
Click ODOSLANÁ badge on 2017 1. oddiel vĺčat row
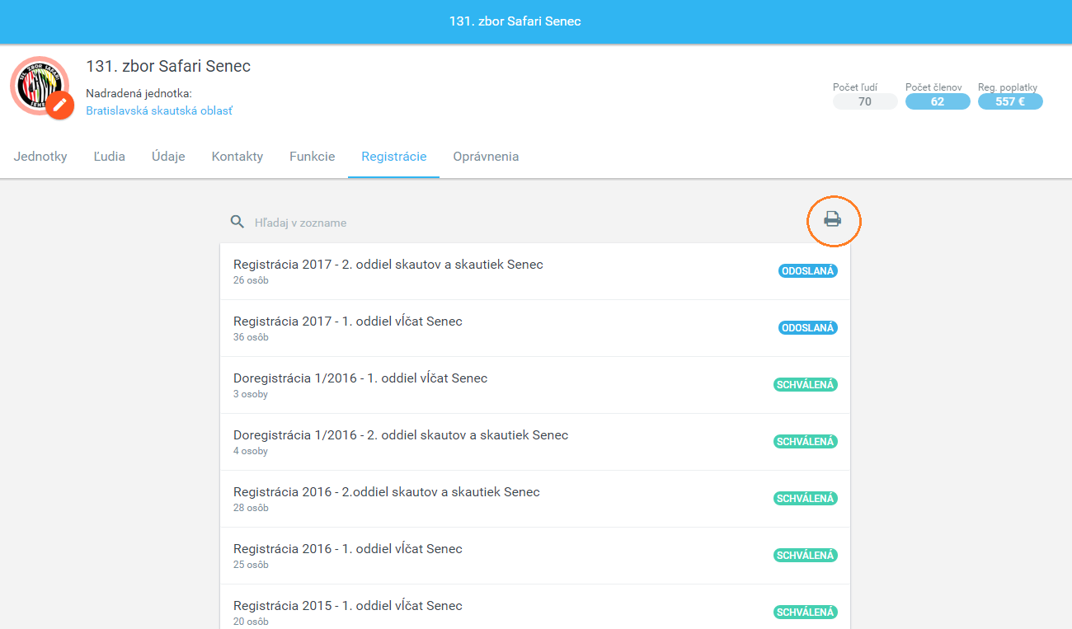[808, 328]
